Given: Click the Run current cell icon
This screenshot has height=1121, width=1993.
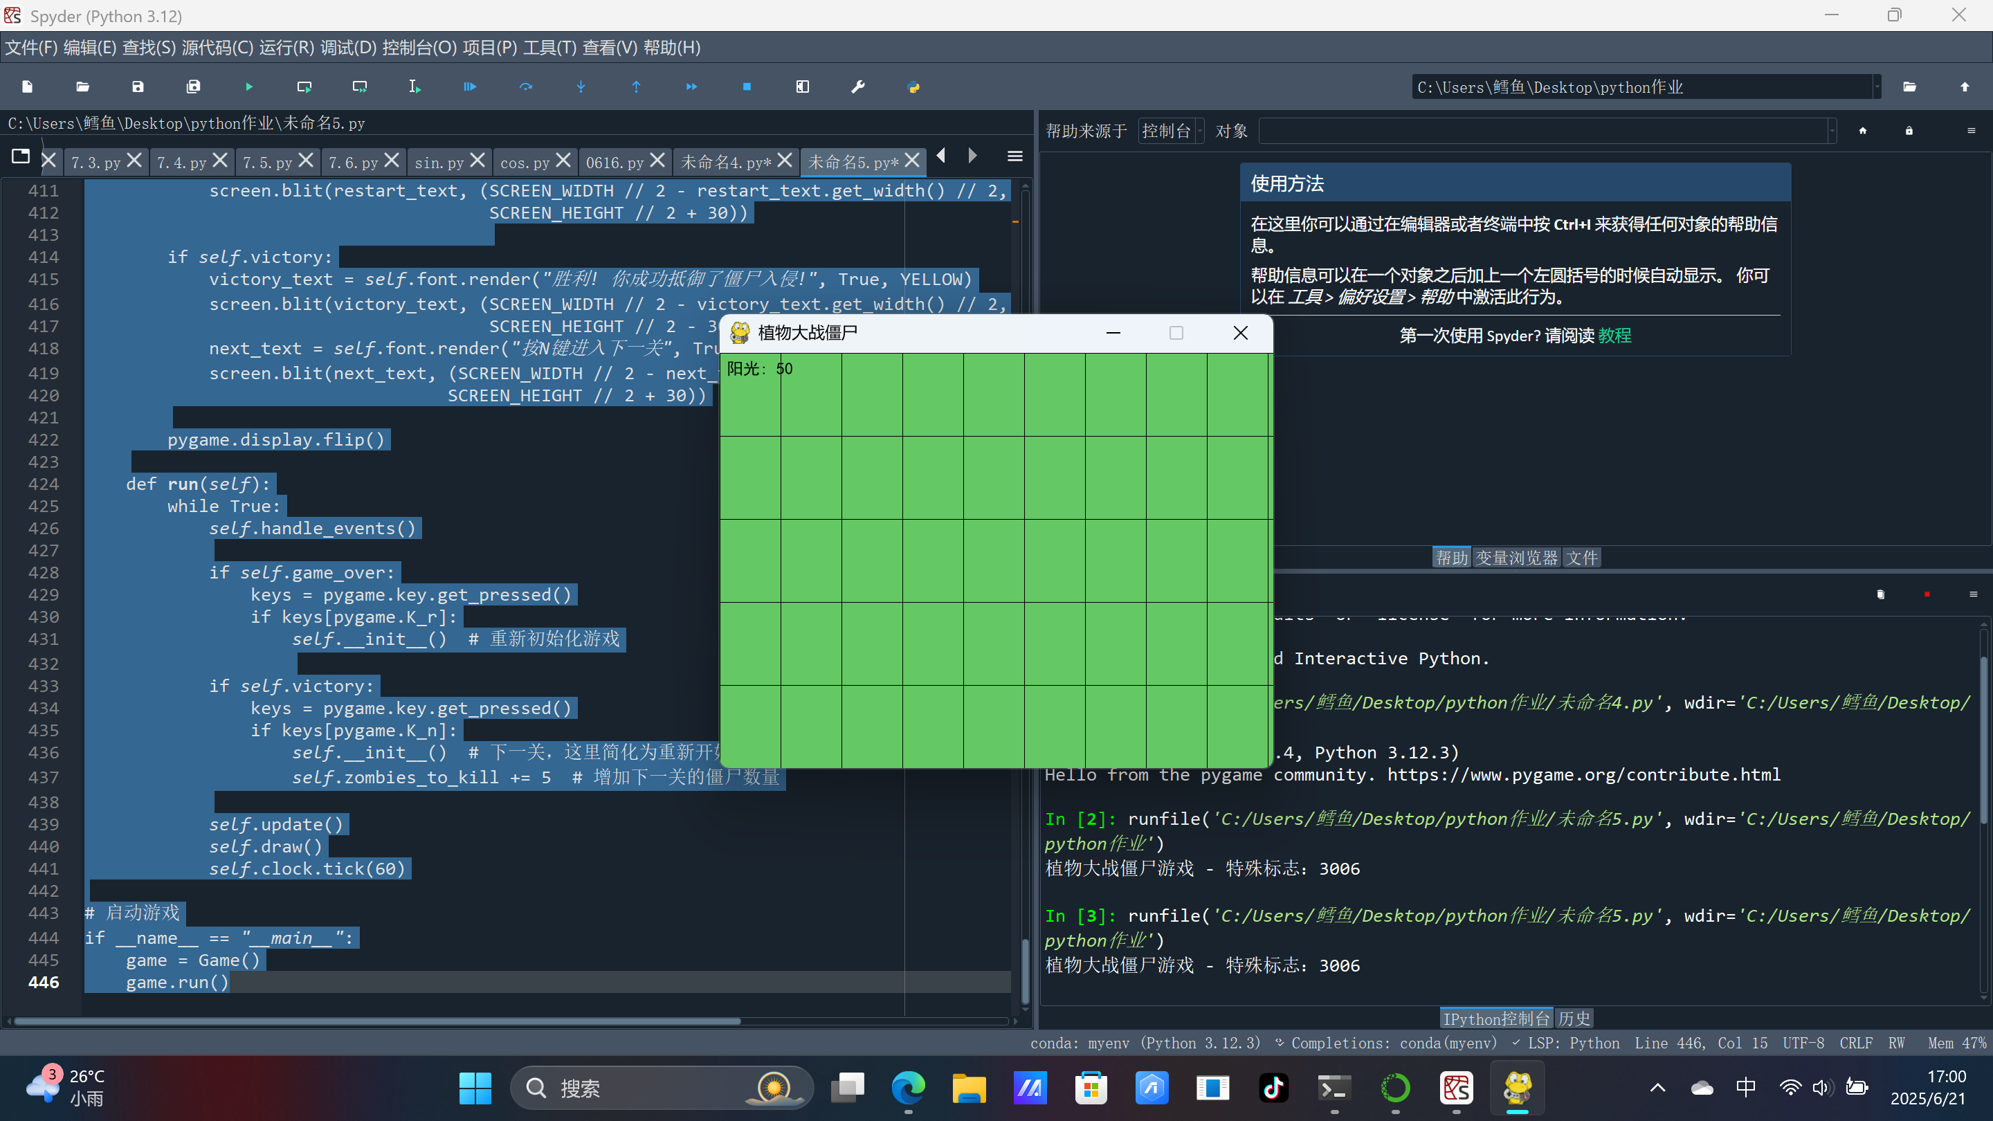Looking at the screenshot, I should tap(304, 86).
